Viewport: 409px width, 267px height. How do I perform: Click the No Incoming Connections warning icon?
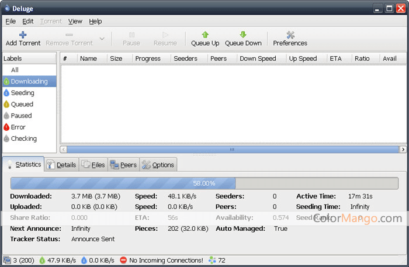pos(123,260)
